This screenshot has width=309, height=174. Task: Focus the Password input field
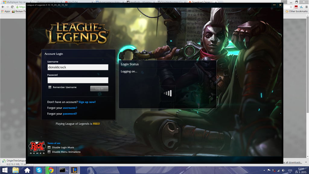coord(78,80)
